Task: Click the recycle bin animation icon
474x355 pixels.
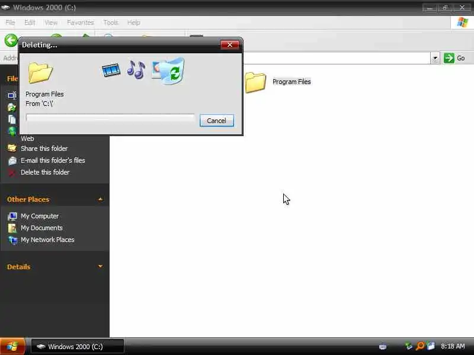Action: pyautogui.click(x=172, y=71)
